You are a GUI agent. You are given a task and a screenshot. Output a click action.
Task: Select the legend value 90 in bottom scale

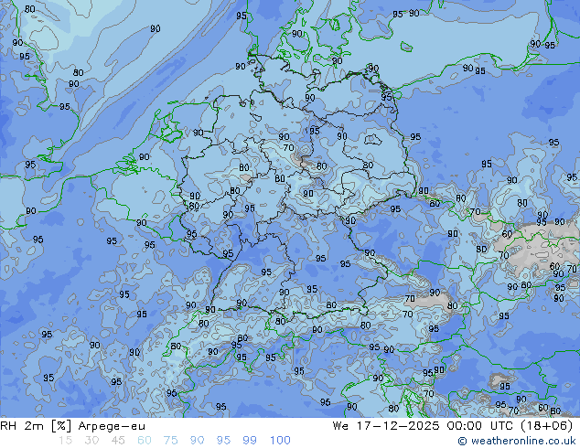(x=197, y=441)
